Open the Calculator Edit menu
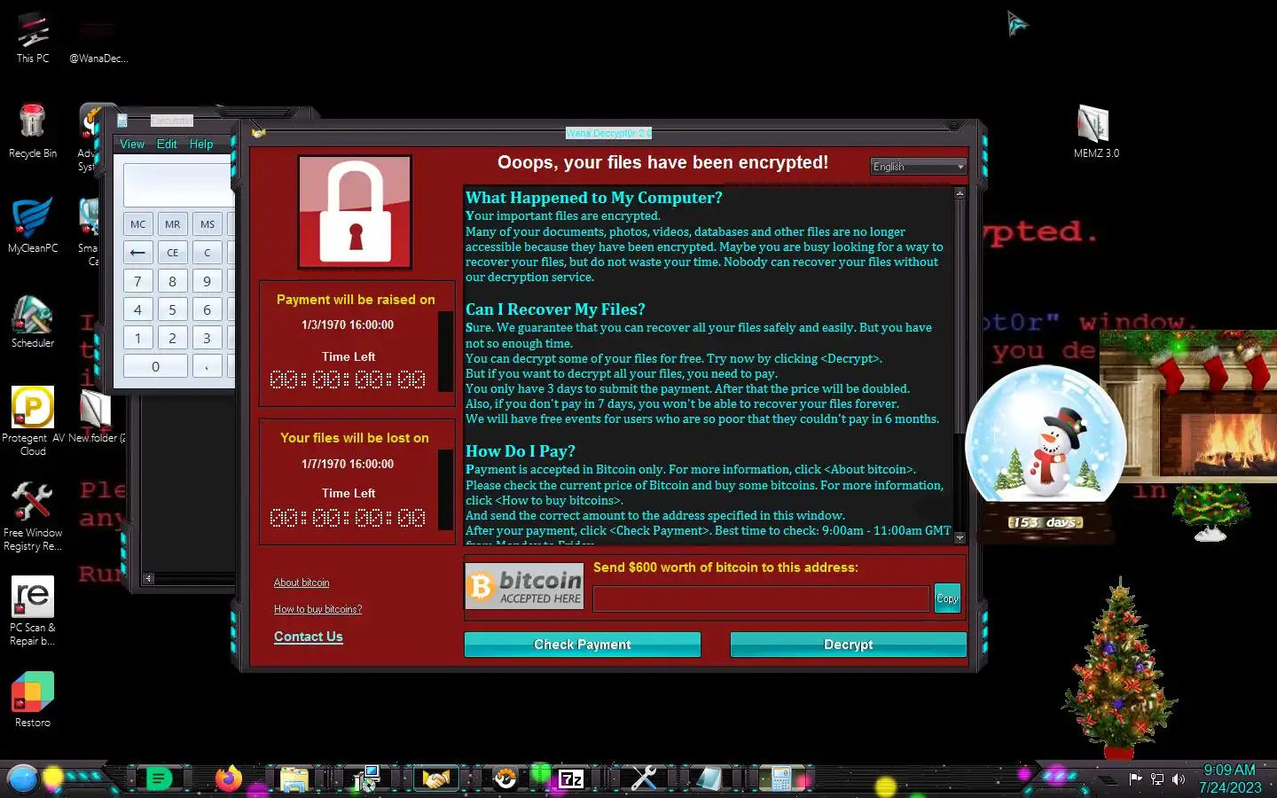Screen dimensions: 1277x798 coord(167,144)
